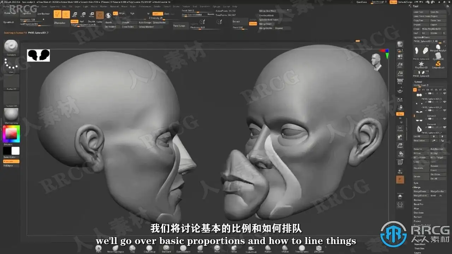Expand the Remesh section
Screen dimensions: 452x254
[x=418, y=217]
